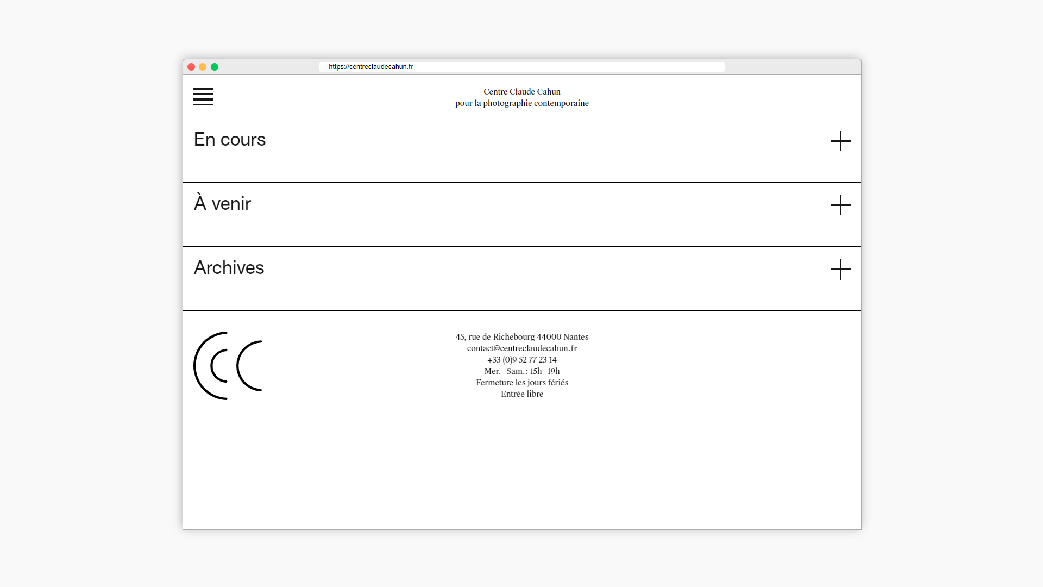Image resolution: width=1043 pixels, height=587 pixels.
Task: Click the rue de Richebourg address line
Action: (x=521, y=336)
